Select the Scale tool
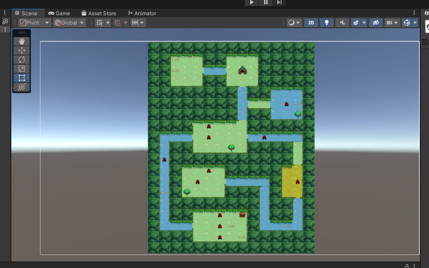The width and height of the screenshot is (429, 268). click(21, 69)
